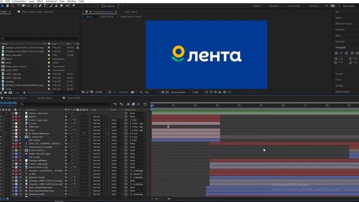Zoom in on the timeline with mountain icon
The width and height of the screenshot is (359, 202).
coord(169,199)
